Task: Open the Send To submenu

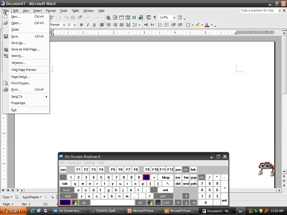Action: coord(26,97)
